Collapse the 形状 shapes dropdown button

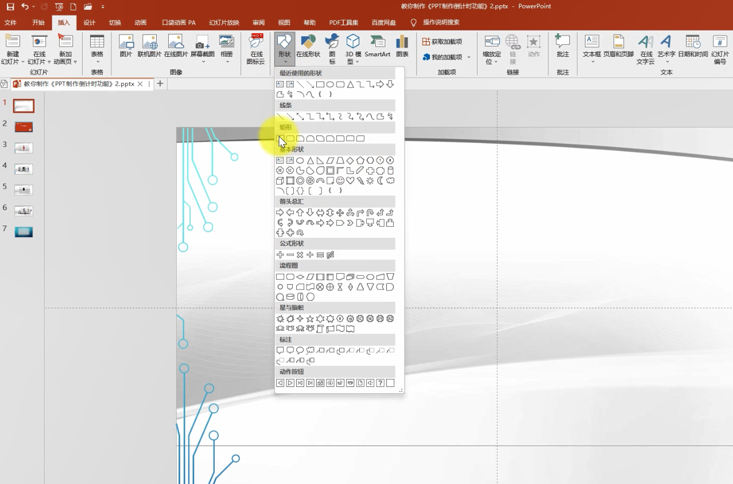click(285, 49)
